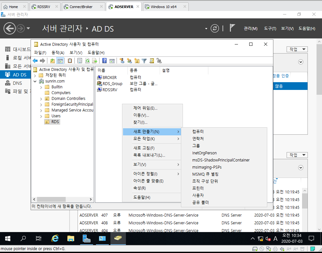Open 모든 작업(K) submenu
This screenshot has width=322, height=253.
[152, 139]
